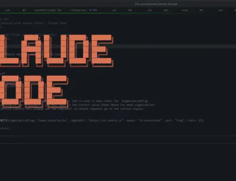Select the Debug Cod... tab labeled ⌘4
Viewport: 236px width, 181px height.
[x=84, y=10]
